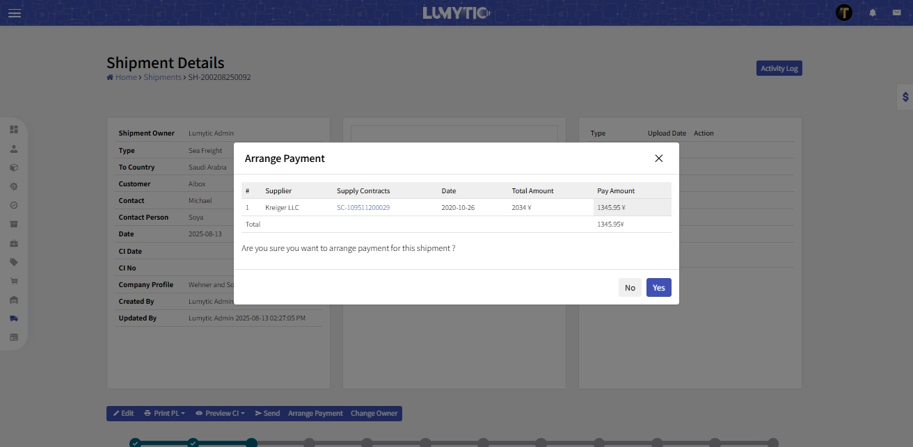This screenshot has height=447, width=913.
Task: Expand the package icon in the sidebar
Action: click(x=14, y=167)
